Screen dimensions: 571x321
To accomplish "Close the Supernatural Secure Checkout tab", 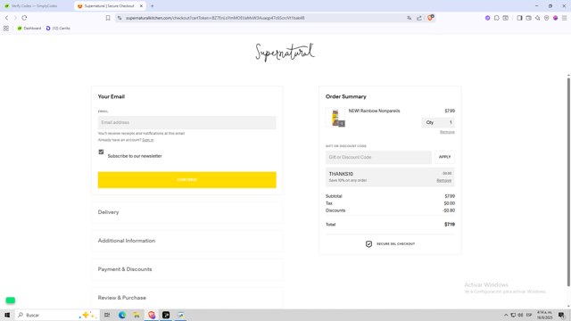I will tap(141, 6).
